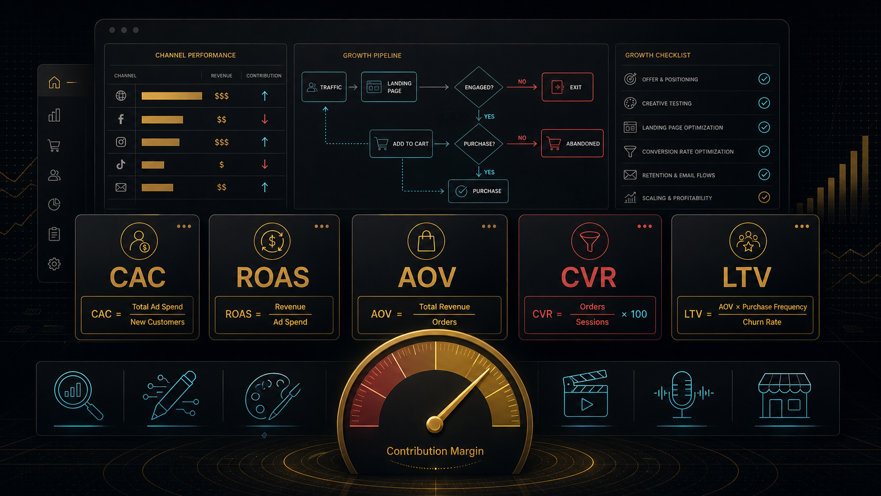Viewport: 881px width, 496px height.
Task: Open the Home icon in sidebar
Action: [x=54, y=83]
